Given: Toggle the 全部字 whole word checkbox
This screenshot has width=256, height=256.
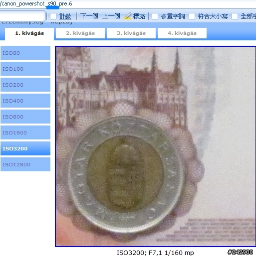Looking at the screenshot, I should point(235,16).
